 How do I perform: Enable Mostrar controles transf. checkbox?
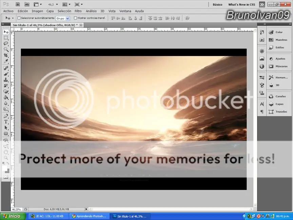[75, 18]
